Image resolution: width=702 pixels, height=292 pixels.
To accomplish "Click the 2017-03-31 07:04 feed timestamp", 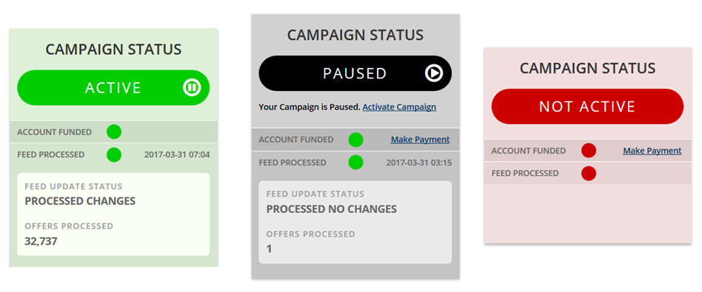I will pos(177,155).
